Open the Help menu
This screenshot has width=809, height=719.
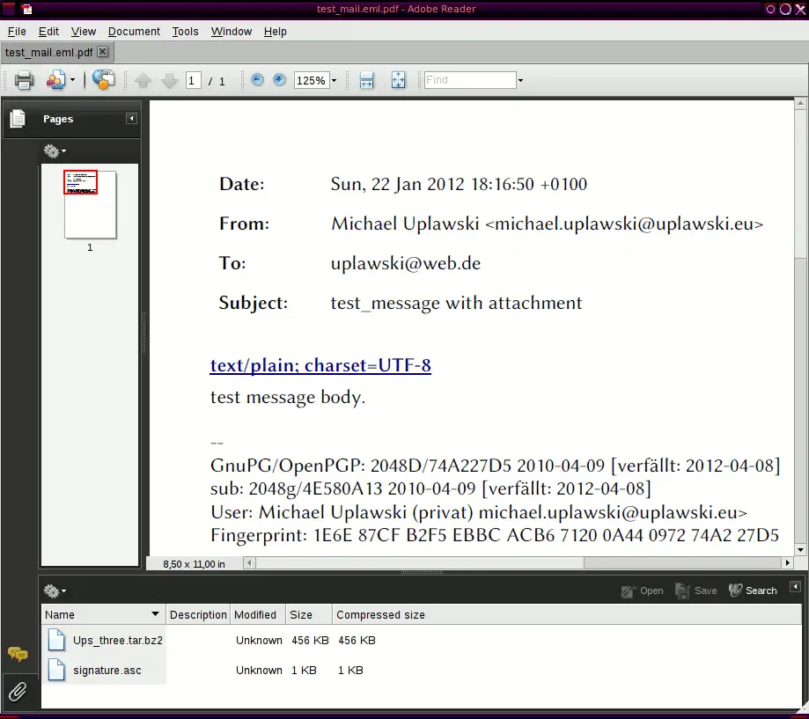coord(275,32)
